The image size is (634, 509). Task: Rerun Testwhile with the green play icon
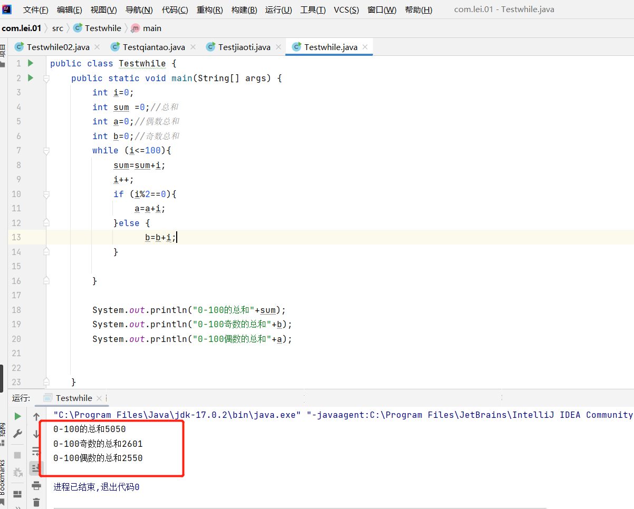(17, 416)
